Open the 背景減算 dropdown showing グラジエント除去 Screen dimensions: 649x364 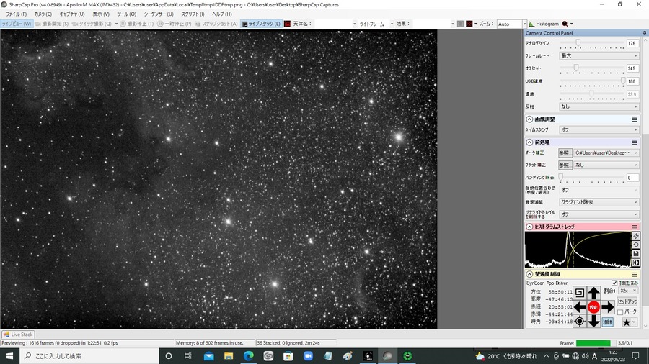pos(599,202)
